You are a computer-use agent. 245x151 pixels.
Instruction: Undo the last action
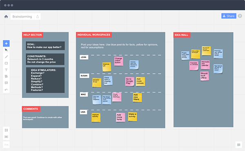tap(6, 90)
